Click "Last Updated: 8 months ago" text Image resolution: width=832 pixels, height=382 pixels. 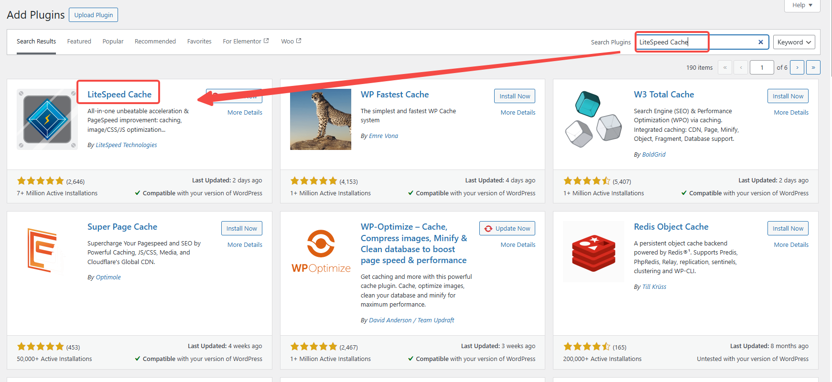769,346
